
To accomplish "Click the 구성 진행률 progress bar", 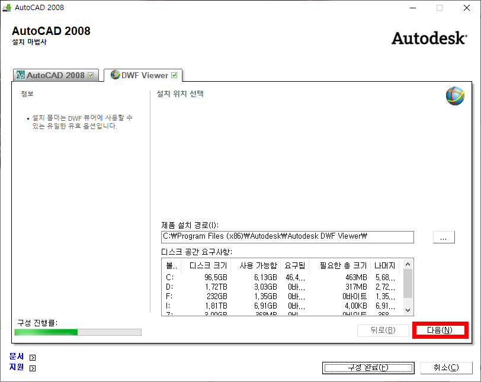I will click(x=78, y=332).
